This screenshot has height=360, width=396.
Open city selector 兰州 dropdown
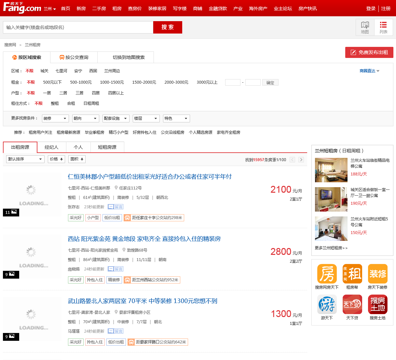tap(50, 8)
